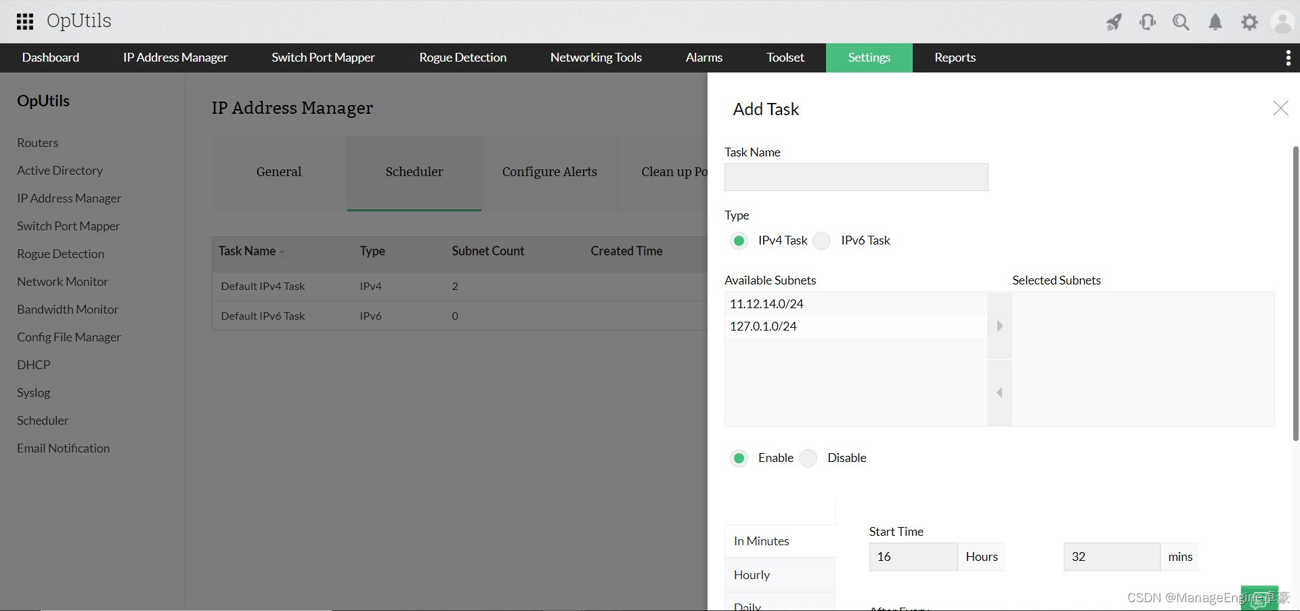The image size is (1300, 611).
Task: Open the Reports menu
Action: [955, 58]
